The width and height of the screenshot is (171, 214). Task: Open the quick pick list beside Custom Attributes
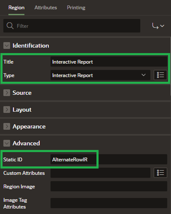[160, 173]
